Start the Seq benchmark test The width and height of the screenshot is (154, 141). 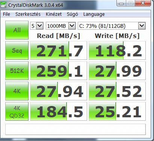(x=17, y=50)
